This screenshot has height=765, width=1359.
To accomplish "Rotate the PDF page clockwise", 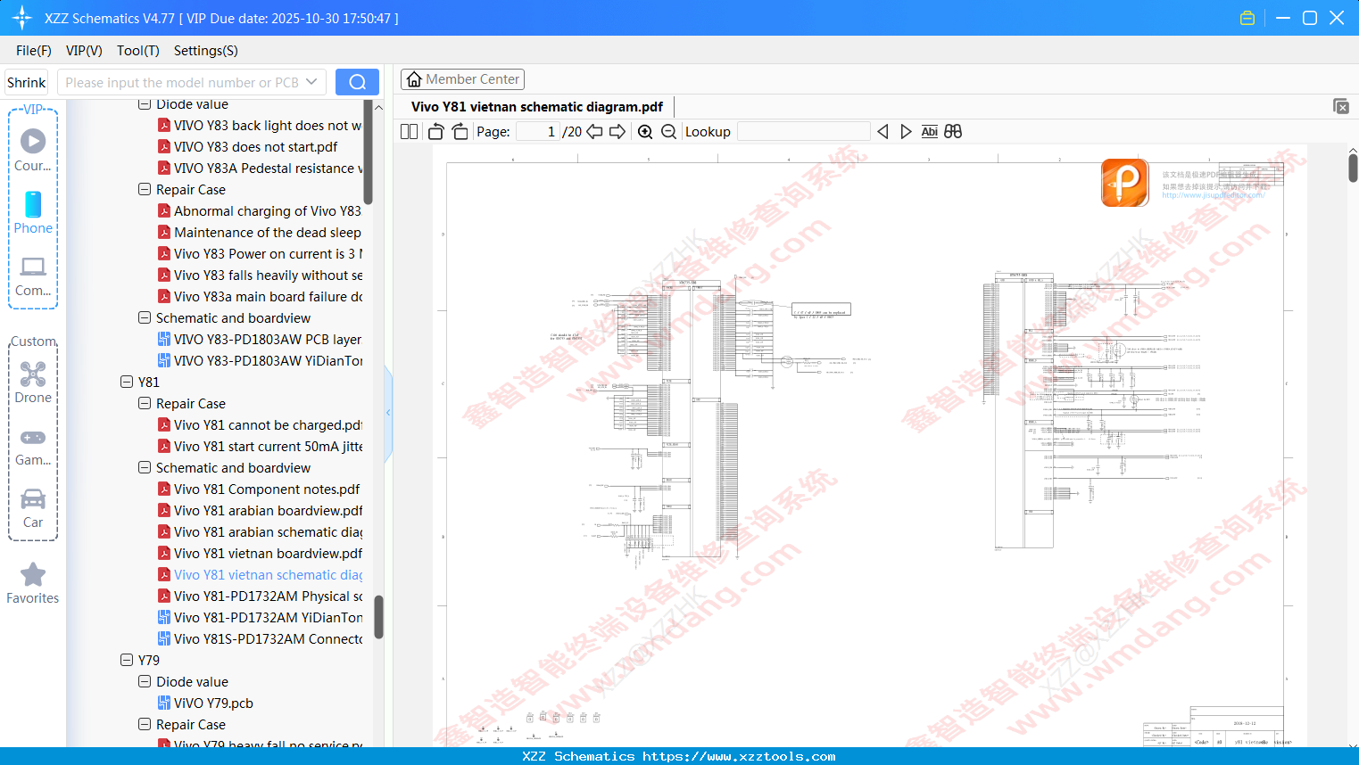I will pos(460,131).
